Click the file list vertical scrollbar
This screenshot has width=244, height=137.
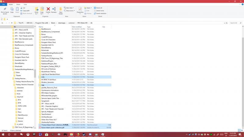[x=243, y=82]
